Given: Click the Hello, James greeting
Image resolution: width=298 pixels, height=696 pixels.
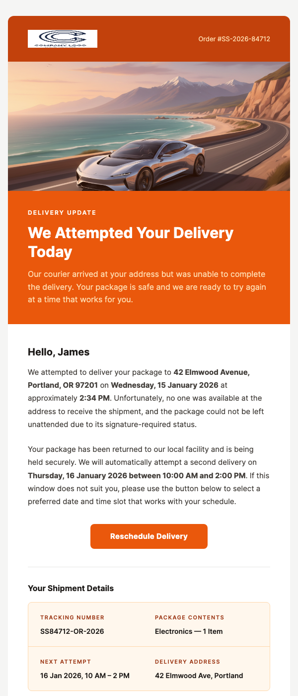Looking at the screenshot, I should pos(59,352).
